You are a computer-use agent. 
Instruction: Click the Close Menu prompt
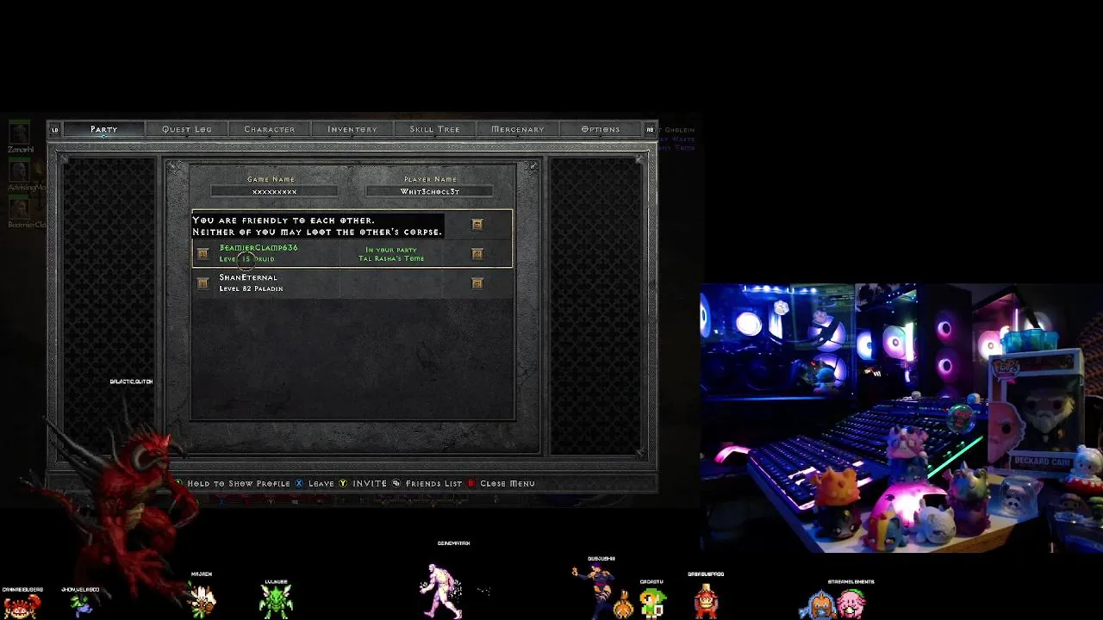coord(501,484)
